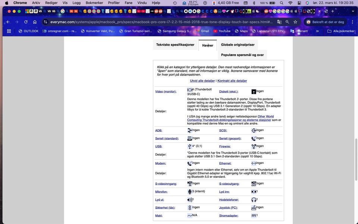Go back to previous page in Chrome
This screenshot has height=224, width=358.
point(8,22)
